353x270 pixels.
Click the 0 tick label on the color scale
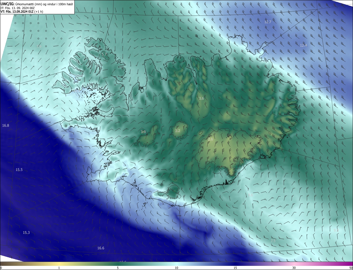(1, 268)
